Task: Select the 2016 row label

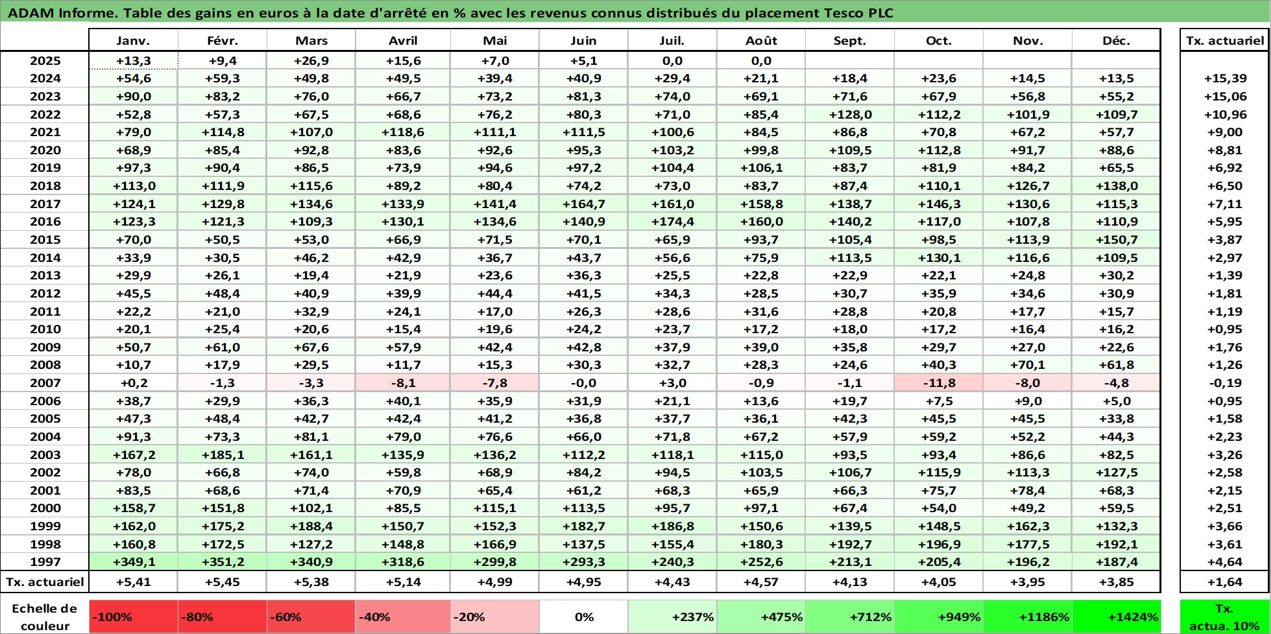Action: tap(45, 222)
